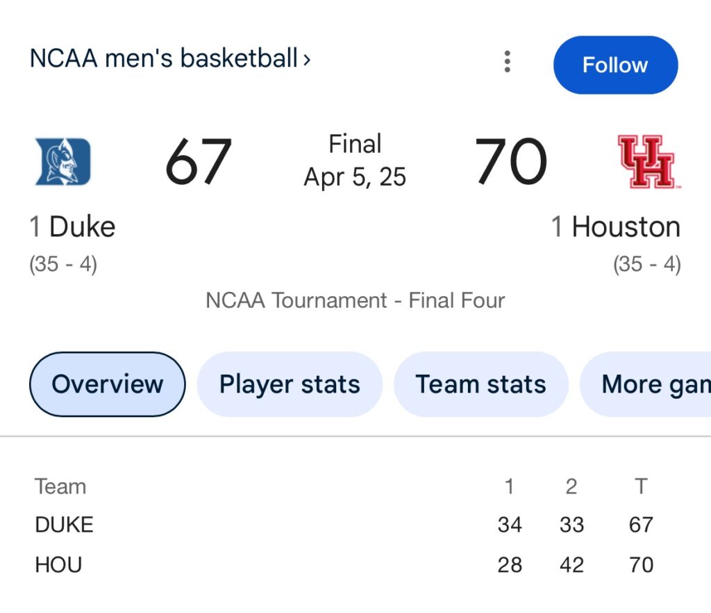Click the NCAA Tournament - Final Four caption
The image size is (711, 613).
pos(355,300)
